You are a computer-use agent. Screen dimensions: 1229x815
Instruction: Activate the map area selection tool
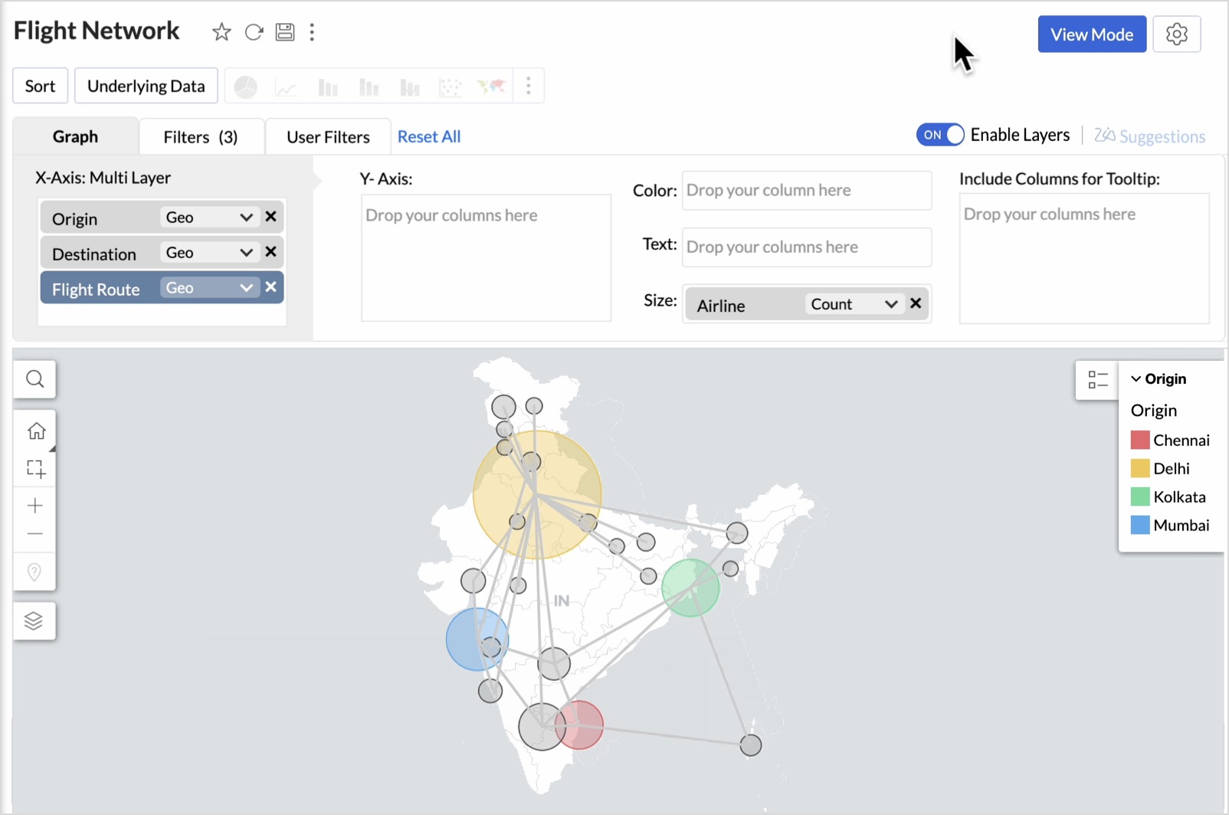coord(36,469)
